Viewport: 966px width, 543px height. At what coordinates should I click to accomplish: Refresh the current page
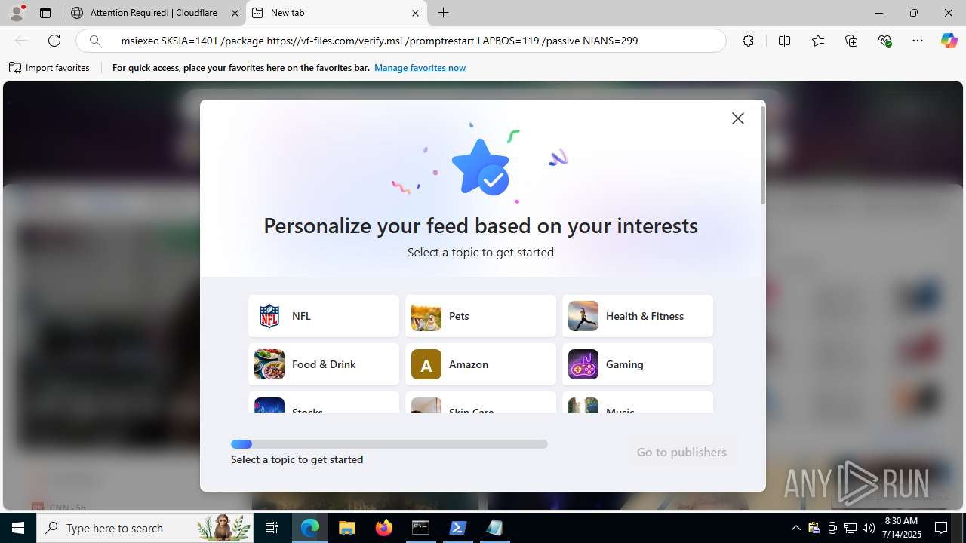[x=54, y=41]
